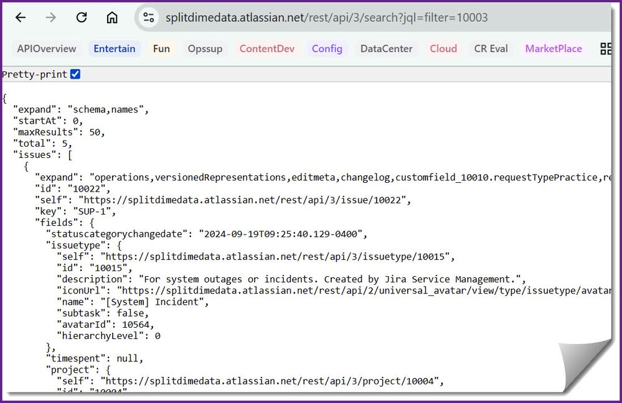Click the "issues": [ line
Viewport: 622px width, 403px height.
[x=43, y=154]
